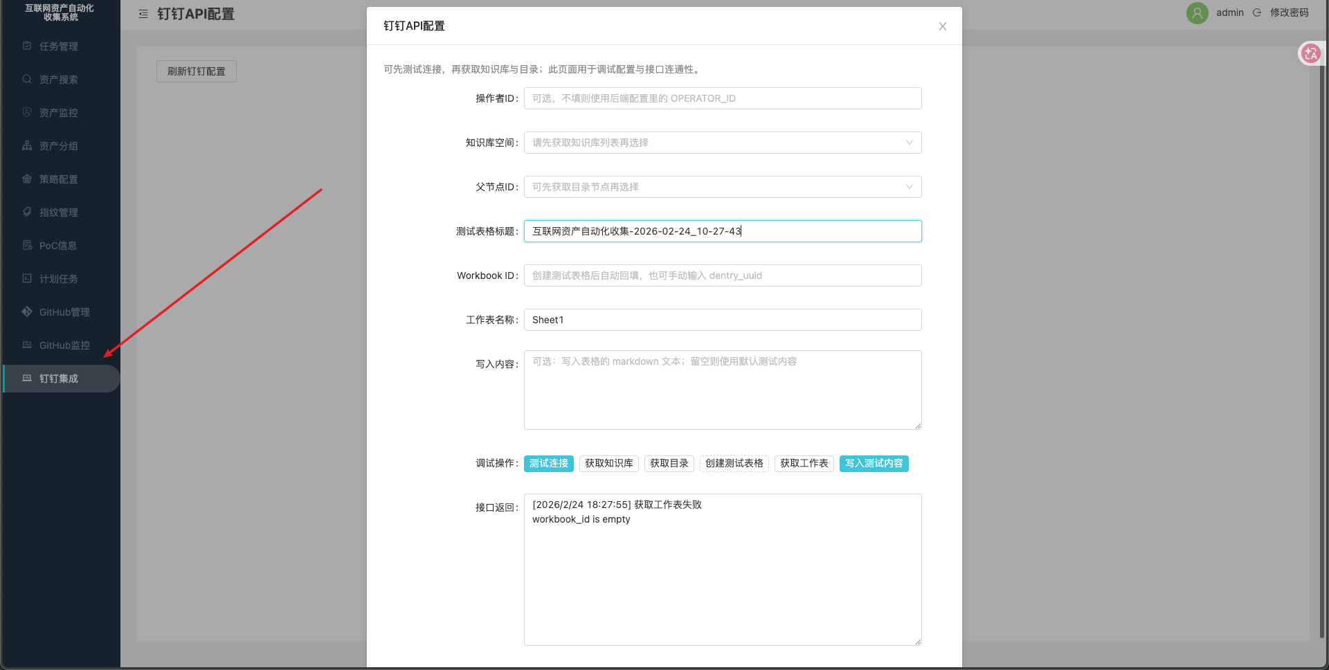
Task: Close the 钉钉API配置 dialog
Action: point(943,26)
